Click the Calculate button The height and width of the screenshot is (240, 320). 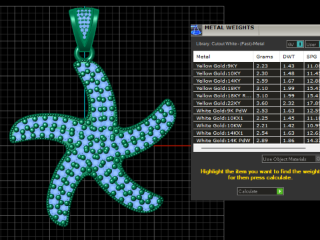pyautogui.click(x=261, y=191)
